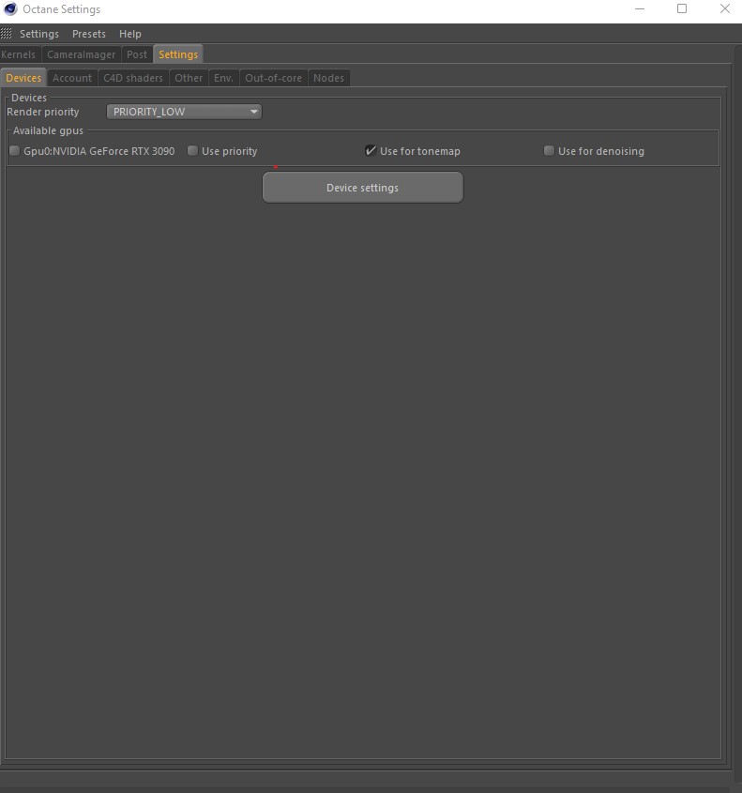Click the Cinema 4D app icon in title bar
Viewport: 742px width, 793px height.
(x=10, y=9)
